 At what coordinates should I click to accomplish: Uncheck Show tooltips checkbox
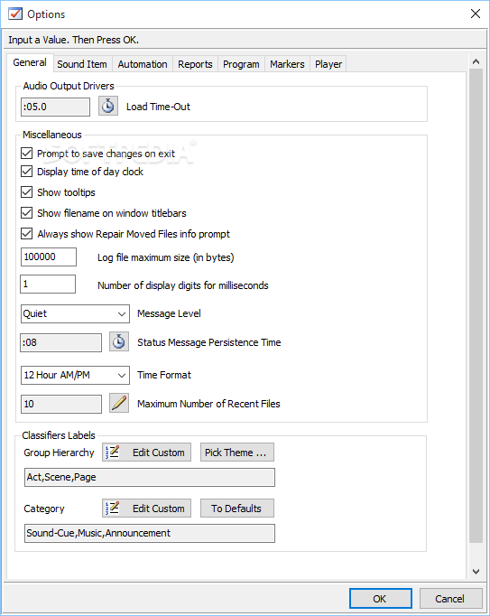click(26, 192)
